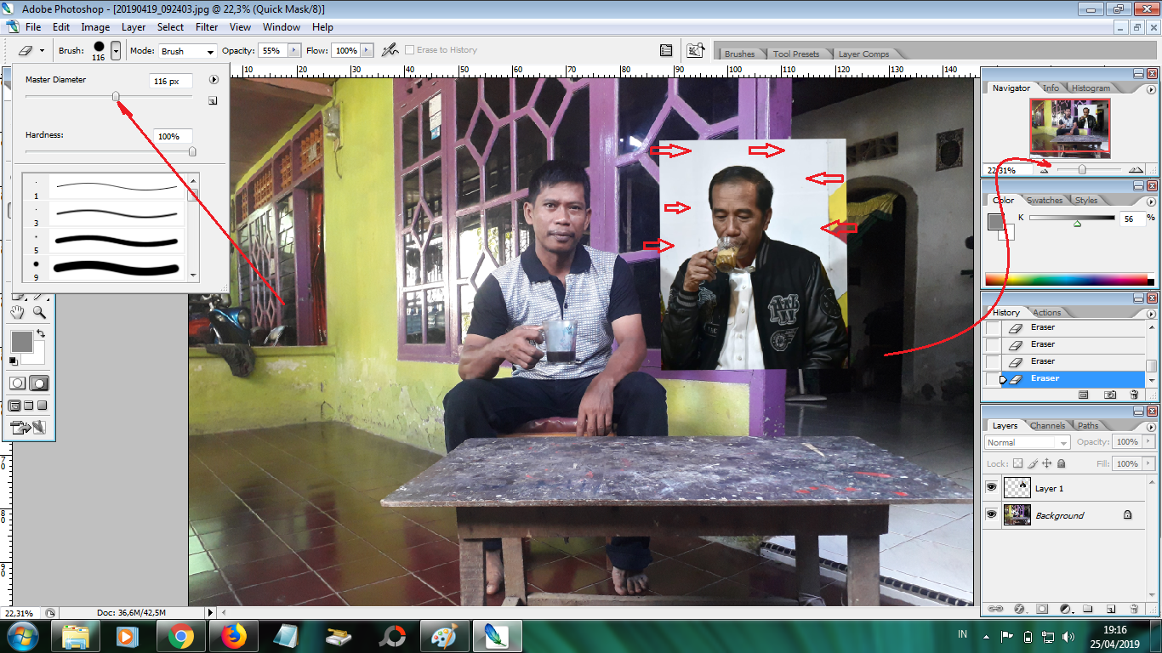Screen dimensions: 1162x653
Task: Create new snapshot camera icon
Action: [1110, 395]
